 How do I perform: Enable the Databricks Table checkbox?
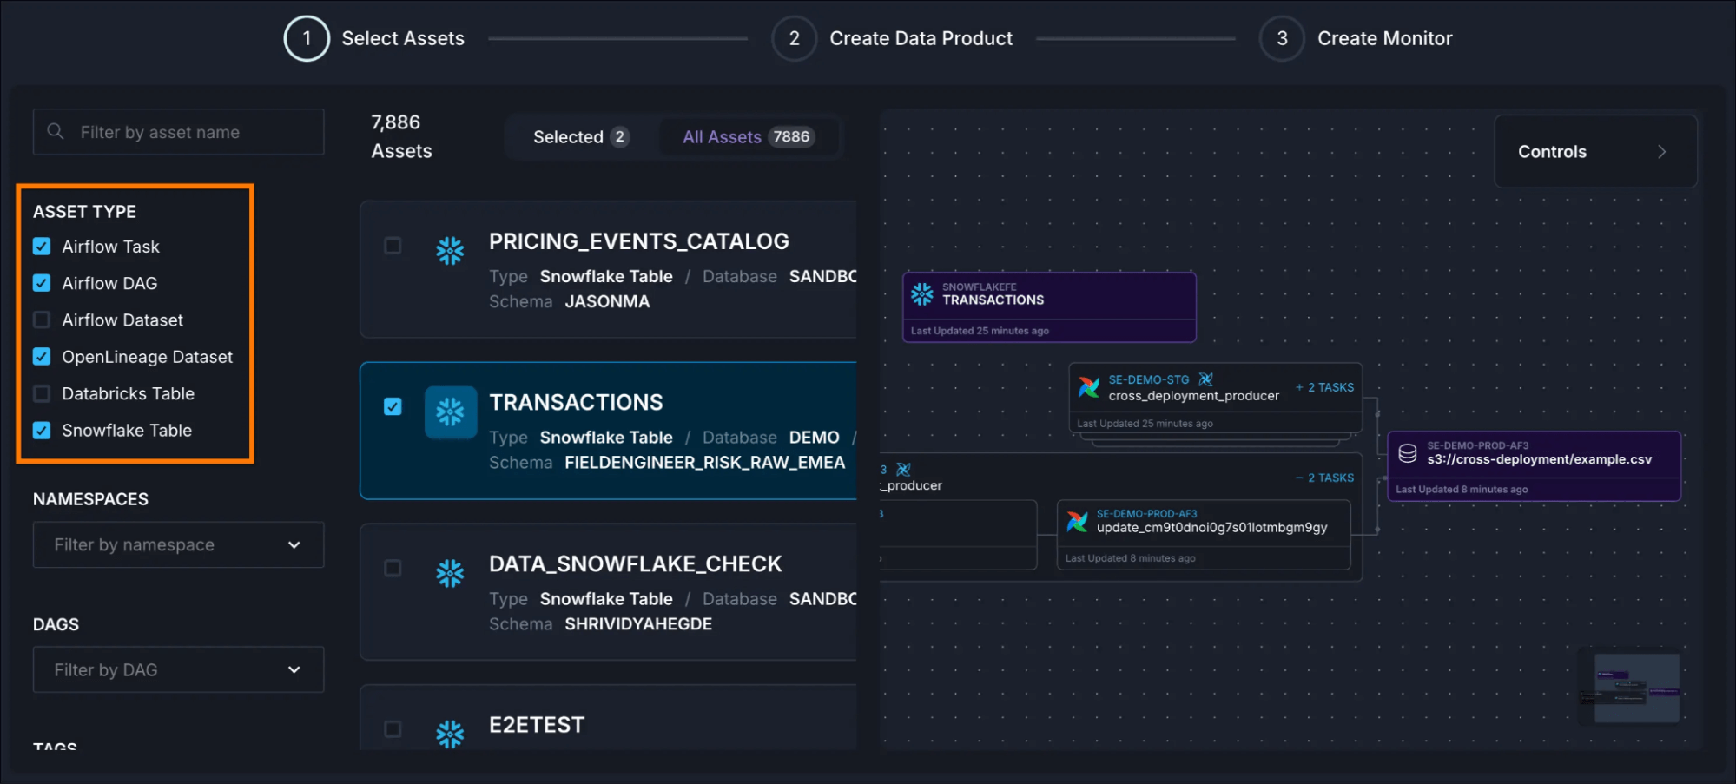pyautogui.click(x=42, y=394)
